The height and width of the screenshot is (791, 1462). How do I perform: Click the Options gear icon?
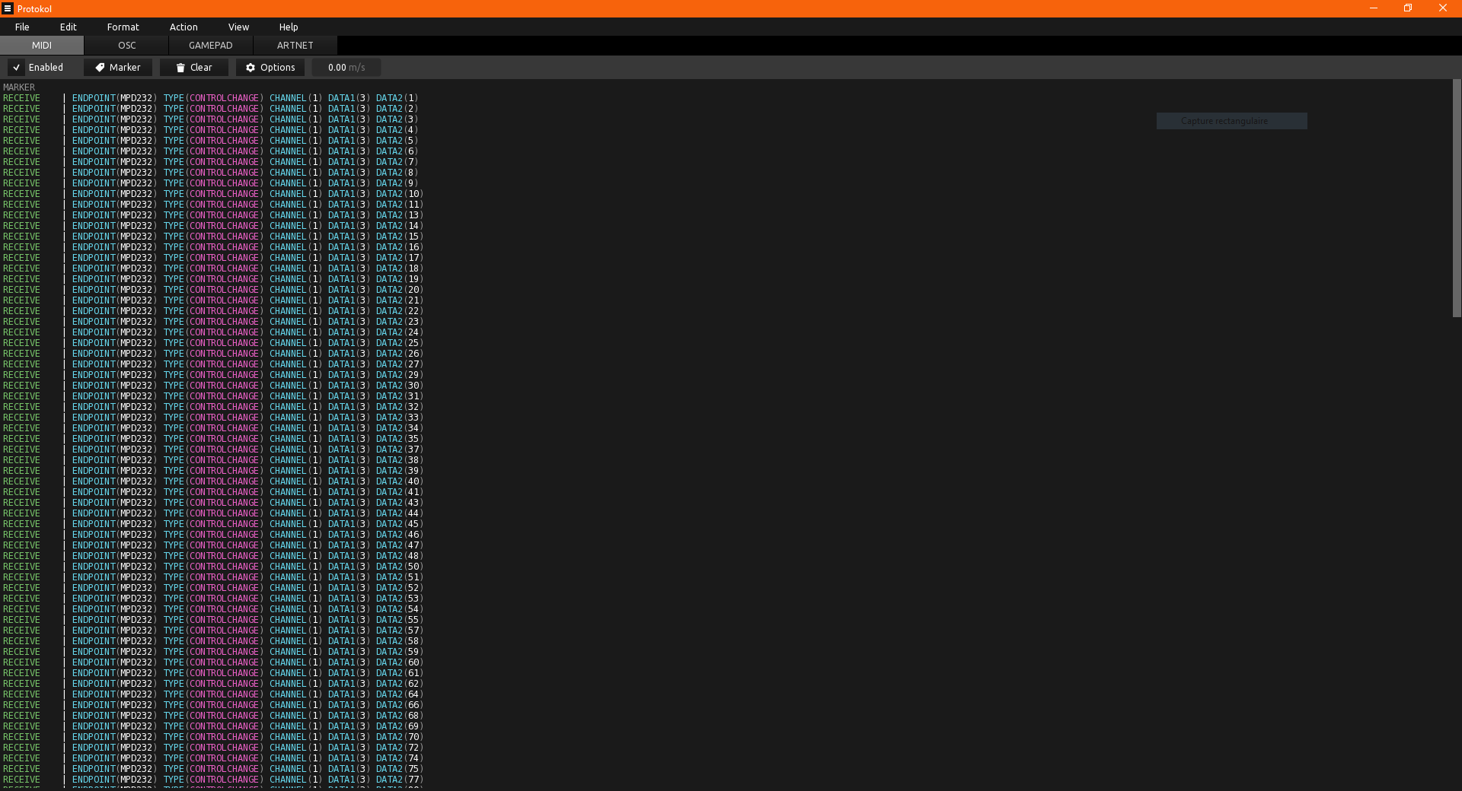coord(251,68)
